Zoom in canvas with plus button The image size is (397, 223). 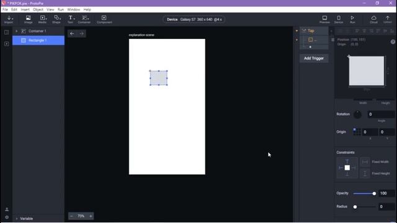(x=91, y=216)
